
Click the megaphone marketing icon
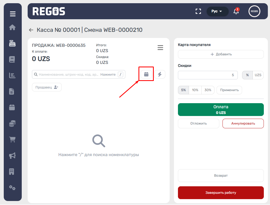pyautogui.click(x=12, y=155)
